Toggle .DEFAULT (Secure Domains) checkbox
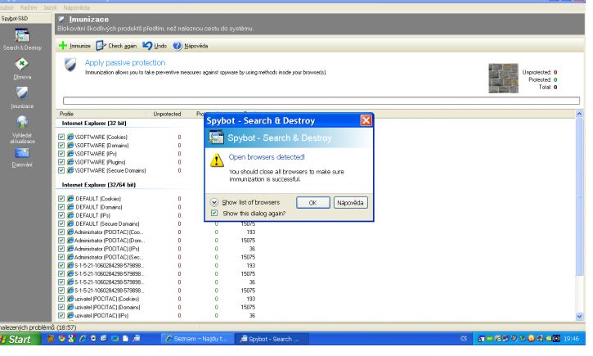This screenshot has width=593, height=356. (61, 223)
